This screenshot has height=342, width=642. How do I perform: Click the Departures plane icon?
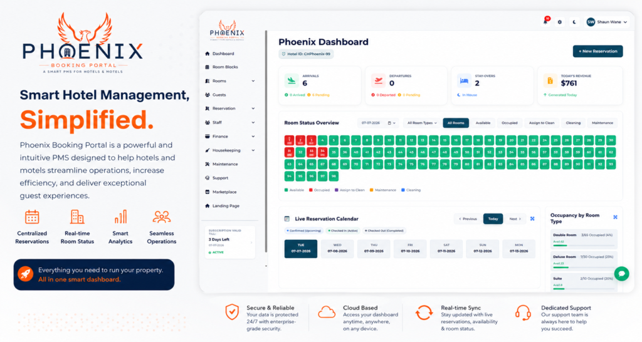pos(378,81)
